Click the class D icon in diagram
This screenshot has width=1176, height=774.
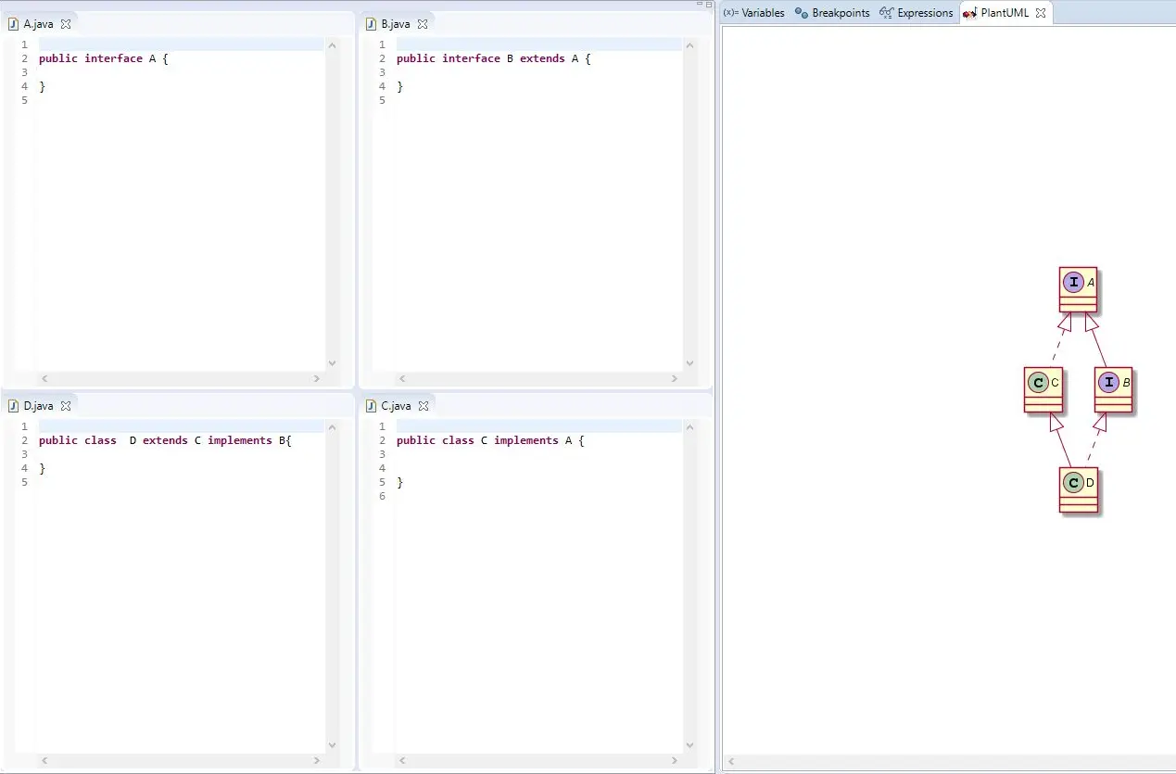click(1073, 482)
